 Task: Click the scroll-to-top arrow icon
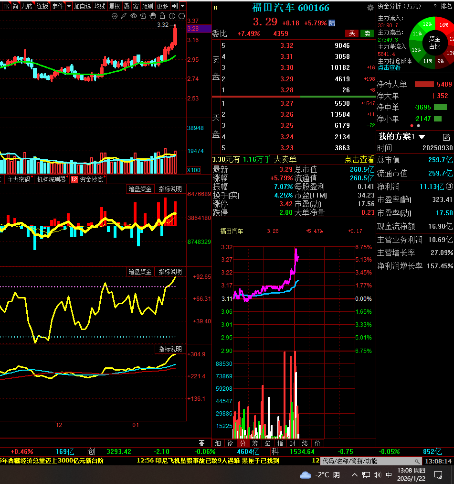(201, 443)
